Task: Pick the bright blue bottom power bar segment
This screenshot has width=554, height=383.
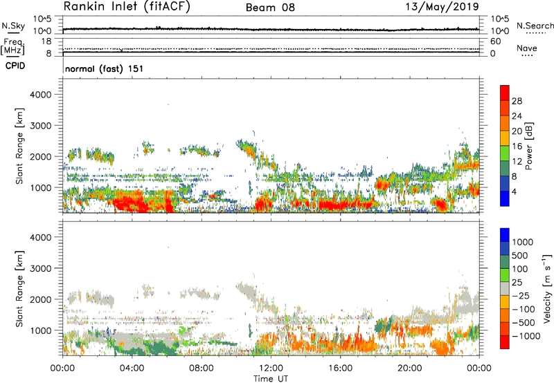Action: click(505, 198)
